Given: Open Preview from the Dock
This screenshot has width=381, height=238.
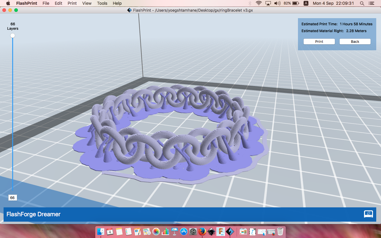Looking at the screenshot, I should [147, 231].
